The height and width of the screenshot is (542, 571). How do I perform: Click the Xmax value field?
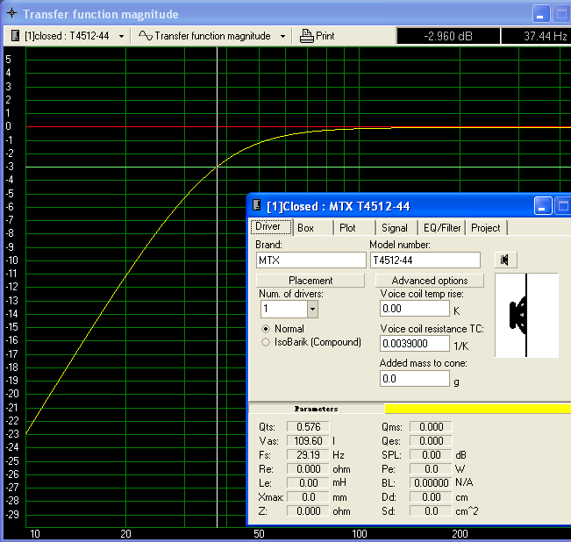coord(308,497)
